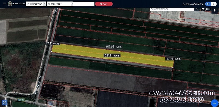Open the hamburger menu
Viewport: 219px width, 107px height.
pyautogui.click(x=5, y=4)
